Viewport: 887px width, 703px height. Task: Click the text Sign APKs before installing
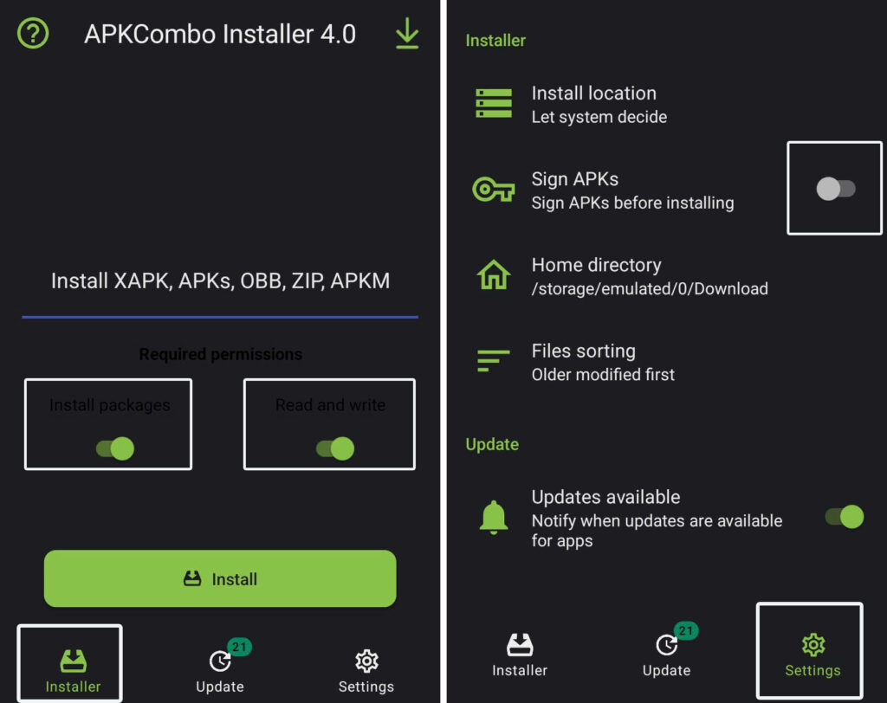632,203
